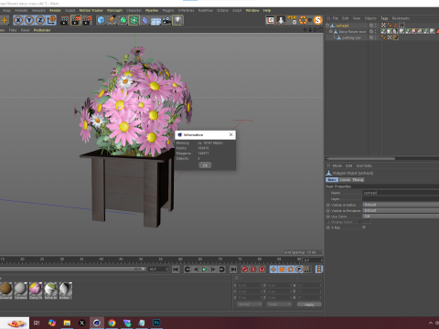This screenshot has width=439, height=329.
Task: Go to end of animation
Action: [233, 270]
